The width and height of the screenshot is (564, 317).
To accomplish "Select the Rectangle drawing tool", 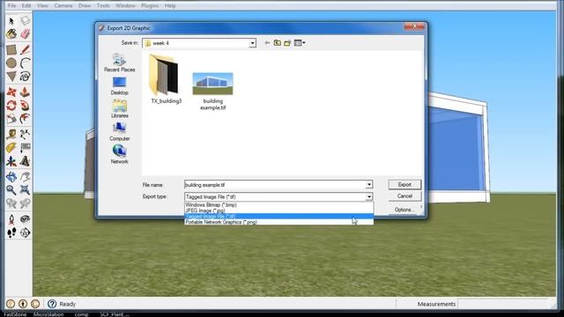I will click(11, 49).
